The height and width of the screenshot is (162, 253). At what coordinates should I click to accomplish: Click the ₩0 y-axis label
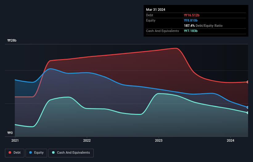click(x=10, y=133)
